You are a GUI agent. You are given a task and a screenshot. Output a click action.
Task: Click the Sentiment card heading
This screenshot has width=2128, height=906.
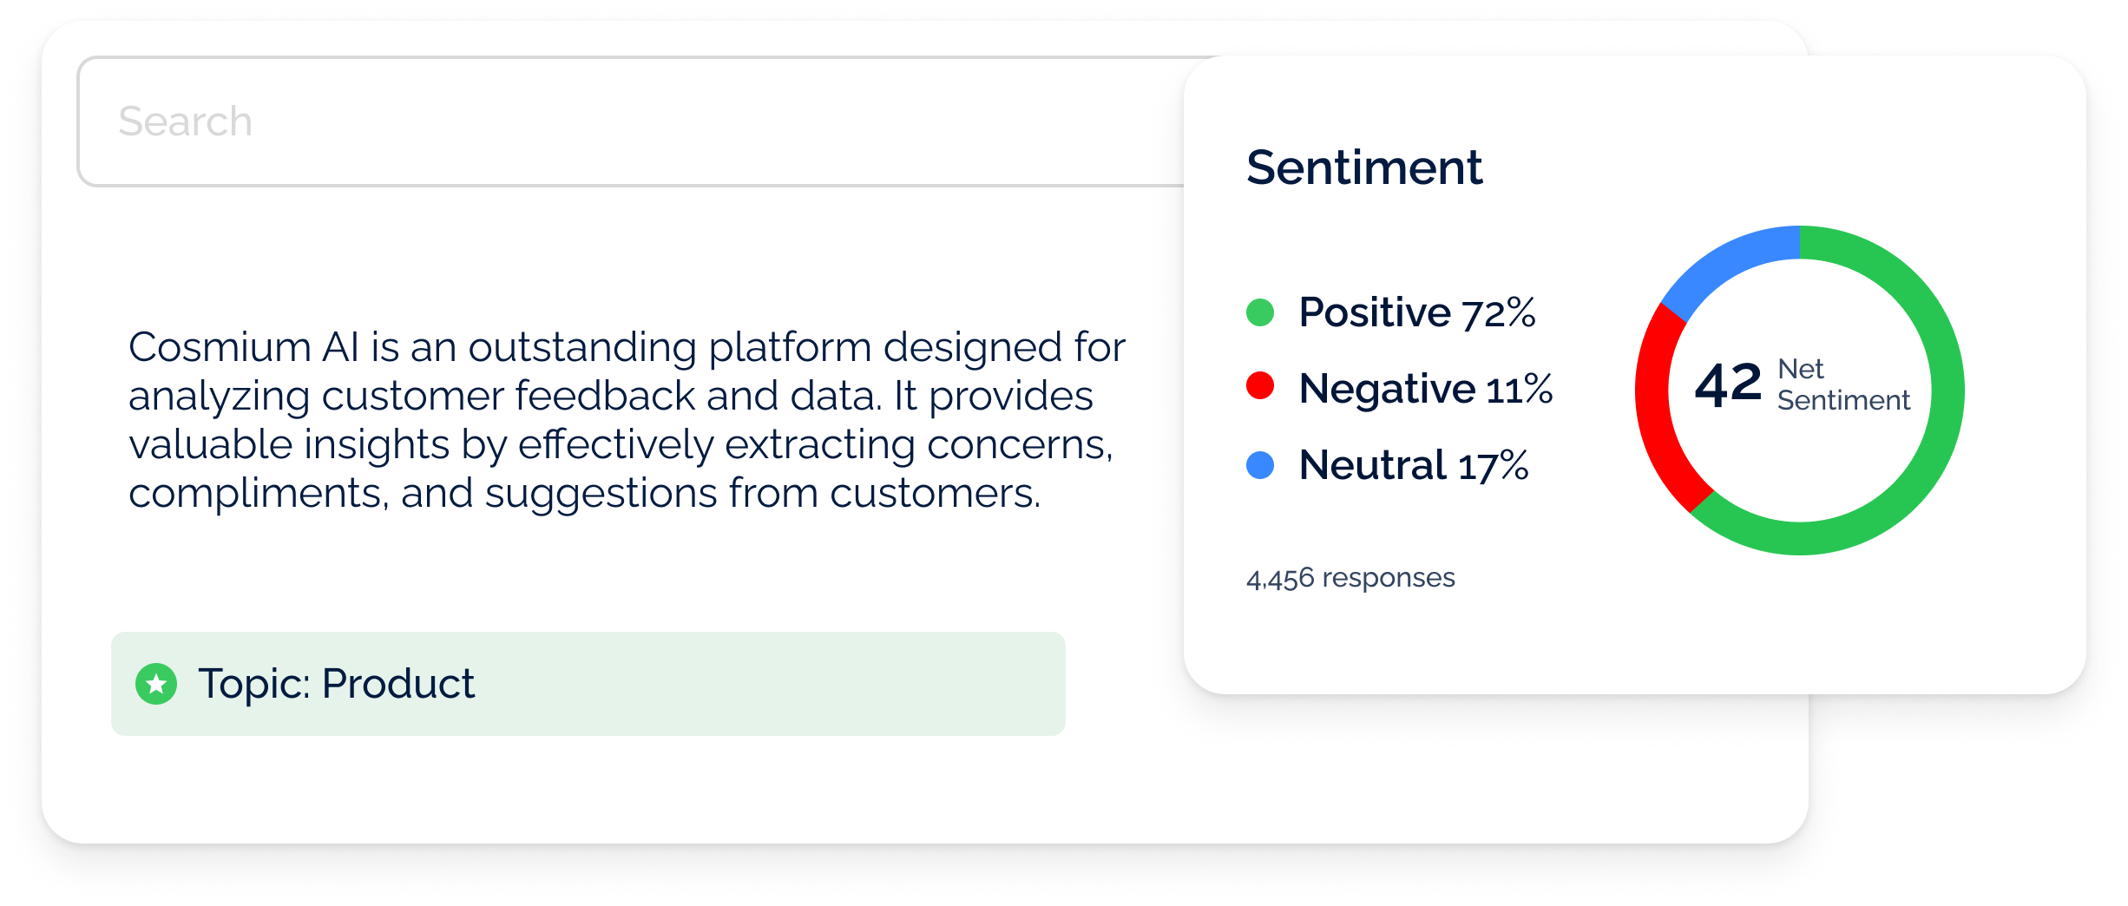[1364, 167]
